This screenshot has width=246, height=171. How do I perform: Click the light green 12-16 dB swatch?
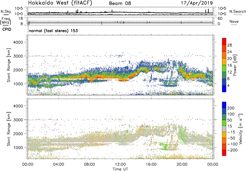[224, 68]
